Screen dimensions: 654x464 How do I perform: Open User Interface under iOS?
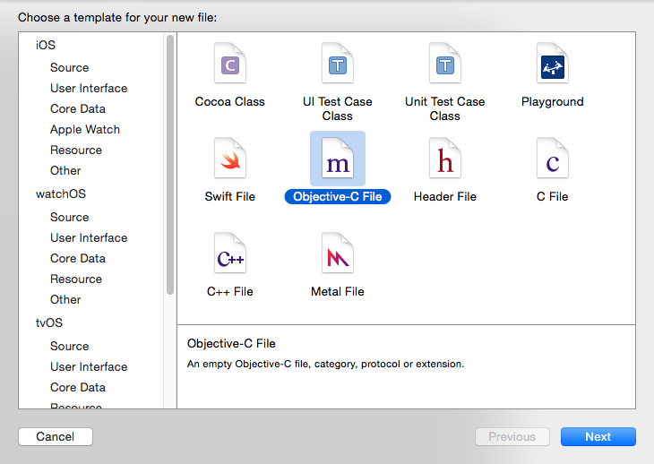tap(89, 88)
